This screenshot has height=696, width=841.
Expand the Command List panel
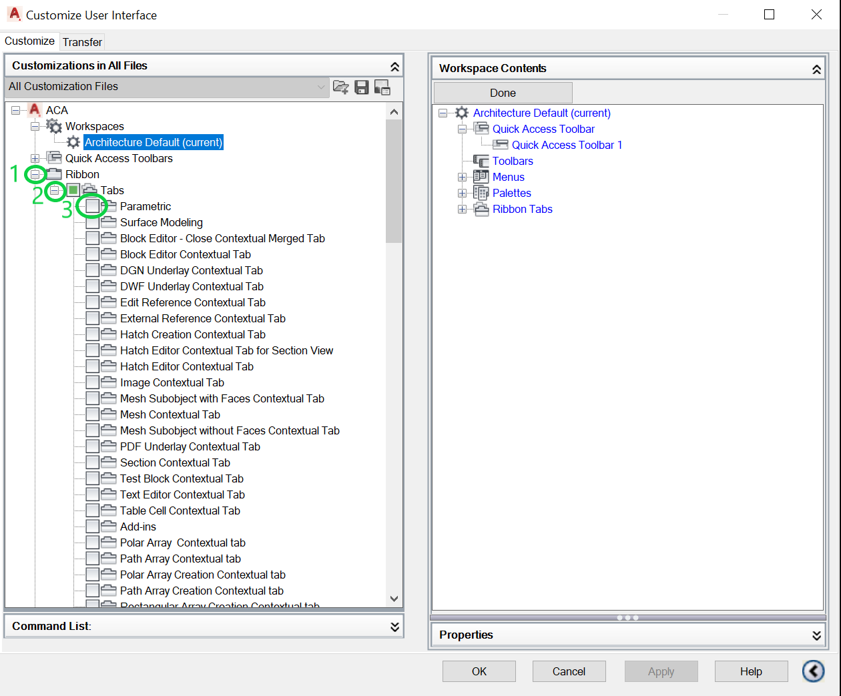[394, 626]
